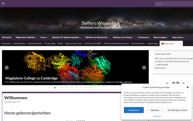
Task: Close the cookie consent dialog
Action: (x=188, y=87)
